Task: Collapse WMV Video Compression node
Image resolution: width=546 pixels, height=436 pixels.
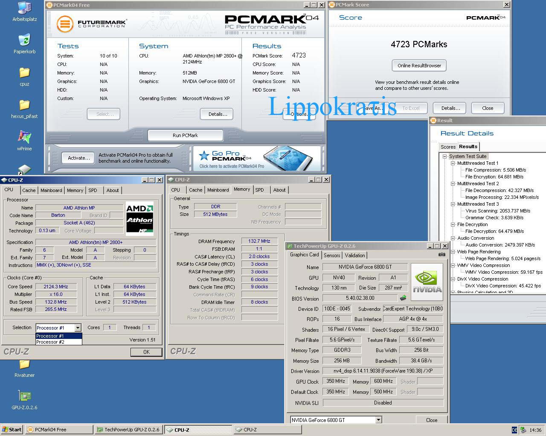Action: (453, 265)
